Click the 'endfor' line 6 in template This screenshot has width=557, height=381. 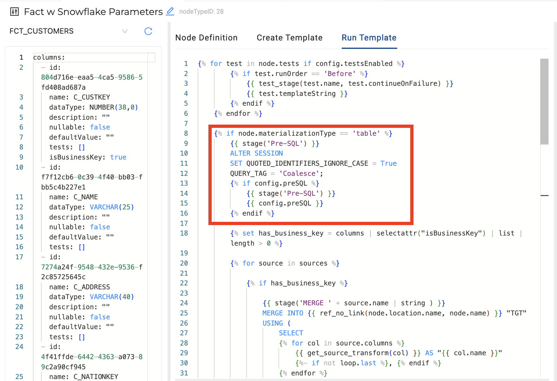[238, 114]
